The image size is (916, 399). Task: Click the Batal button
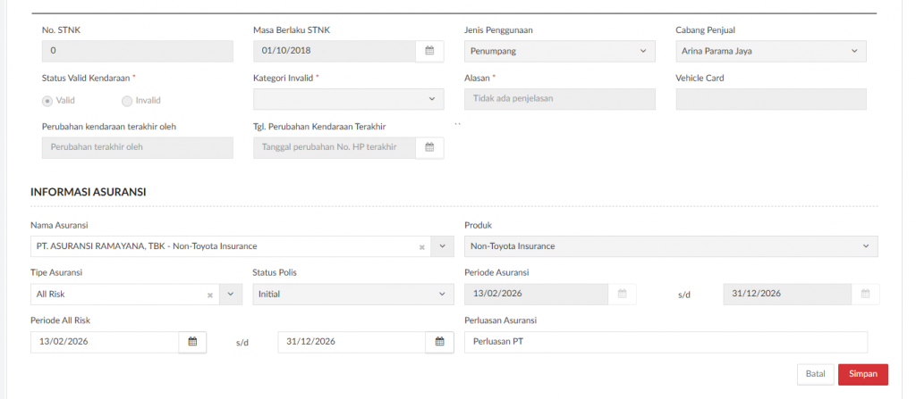815,374
